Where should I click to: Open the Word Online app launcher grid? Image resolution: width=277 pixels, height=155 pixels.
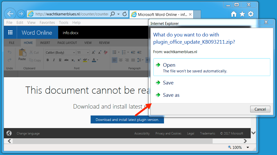coord(10,32)
